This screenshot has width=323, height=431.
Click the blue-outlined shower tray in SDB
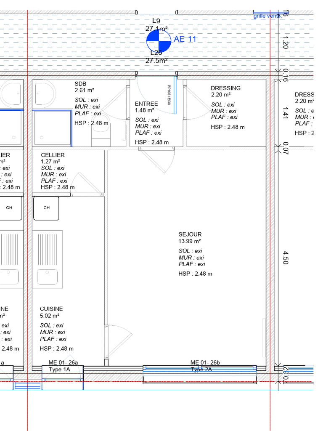(x=52, y=128)
